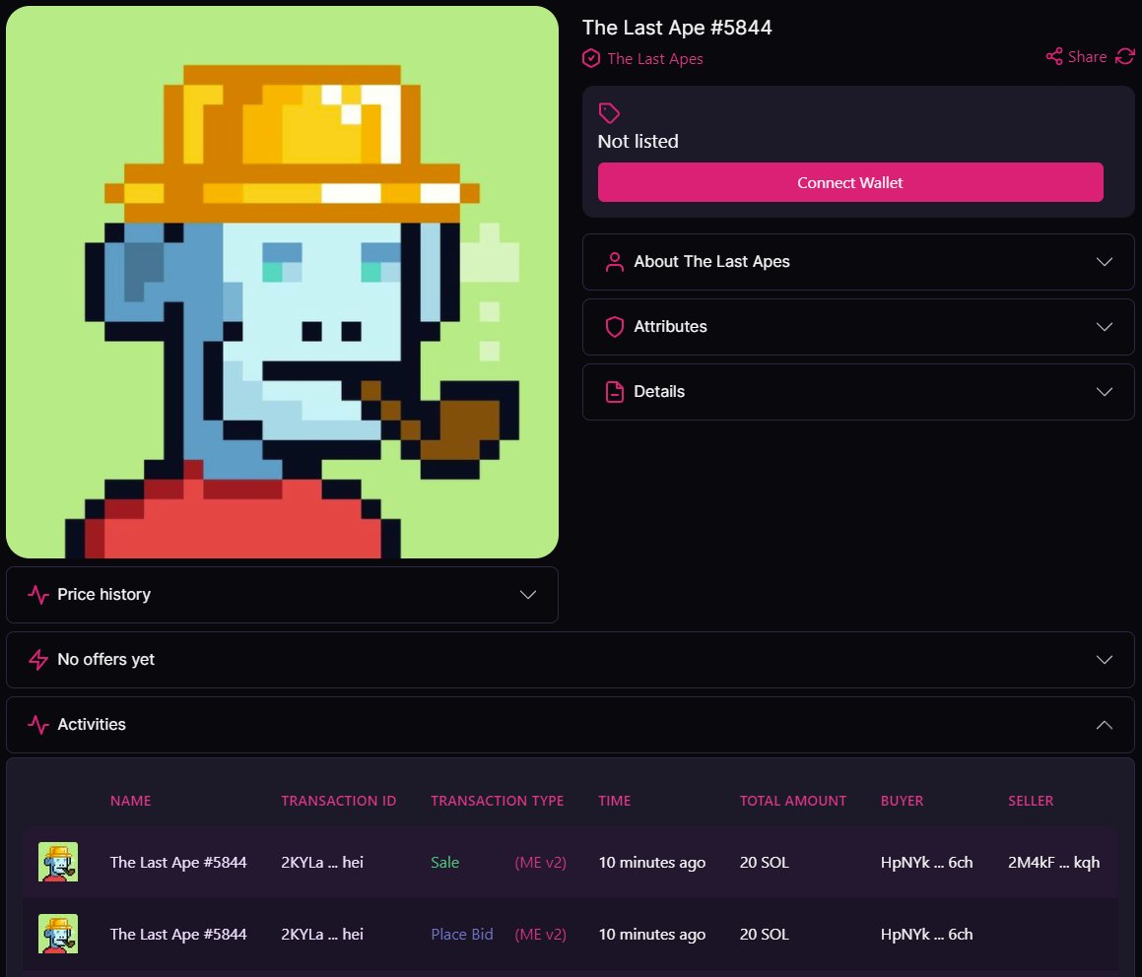Open the large ape NFT image
Screen dimensions: 1142x977
coord(282,283)
